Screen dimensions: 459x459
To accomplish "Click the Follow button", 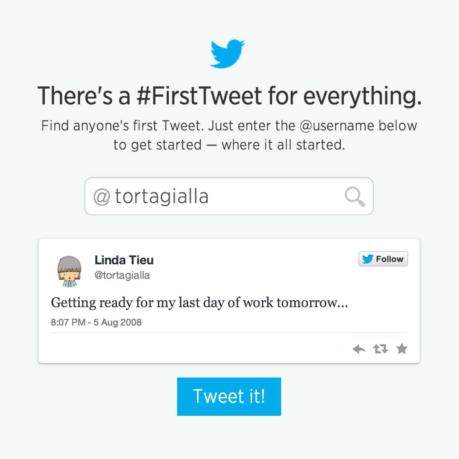I will pyautogui.click(x=382, y=259).
